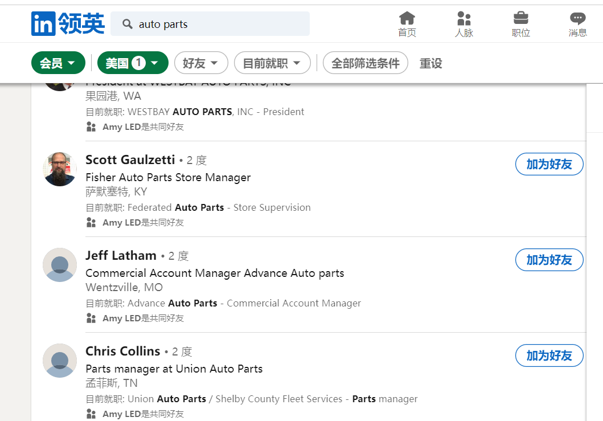Click the search magnifier icon
The image size is (603, 421).
(128, 24)
